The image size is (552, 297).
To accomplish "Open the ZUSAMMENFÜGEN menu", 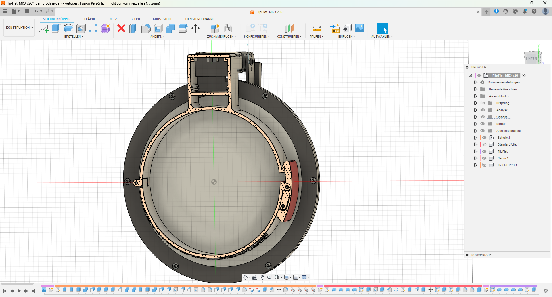I will [x=221, y=37].
